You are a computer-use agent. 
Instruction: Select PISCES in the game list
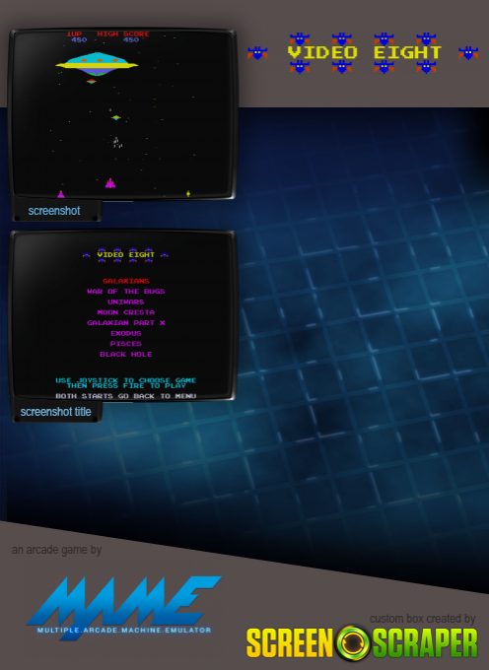point(125,344)
